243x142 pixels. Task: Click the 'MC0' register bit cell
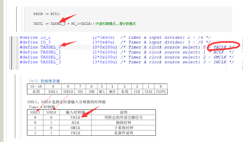click(x=112, y=91)
